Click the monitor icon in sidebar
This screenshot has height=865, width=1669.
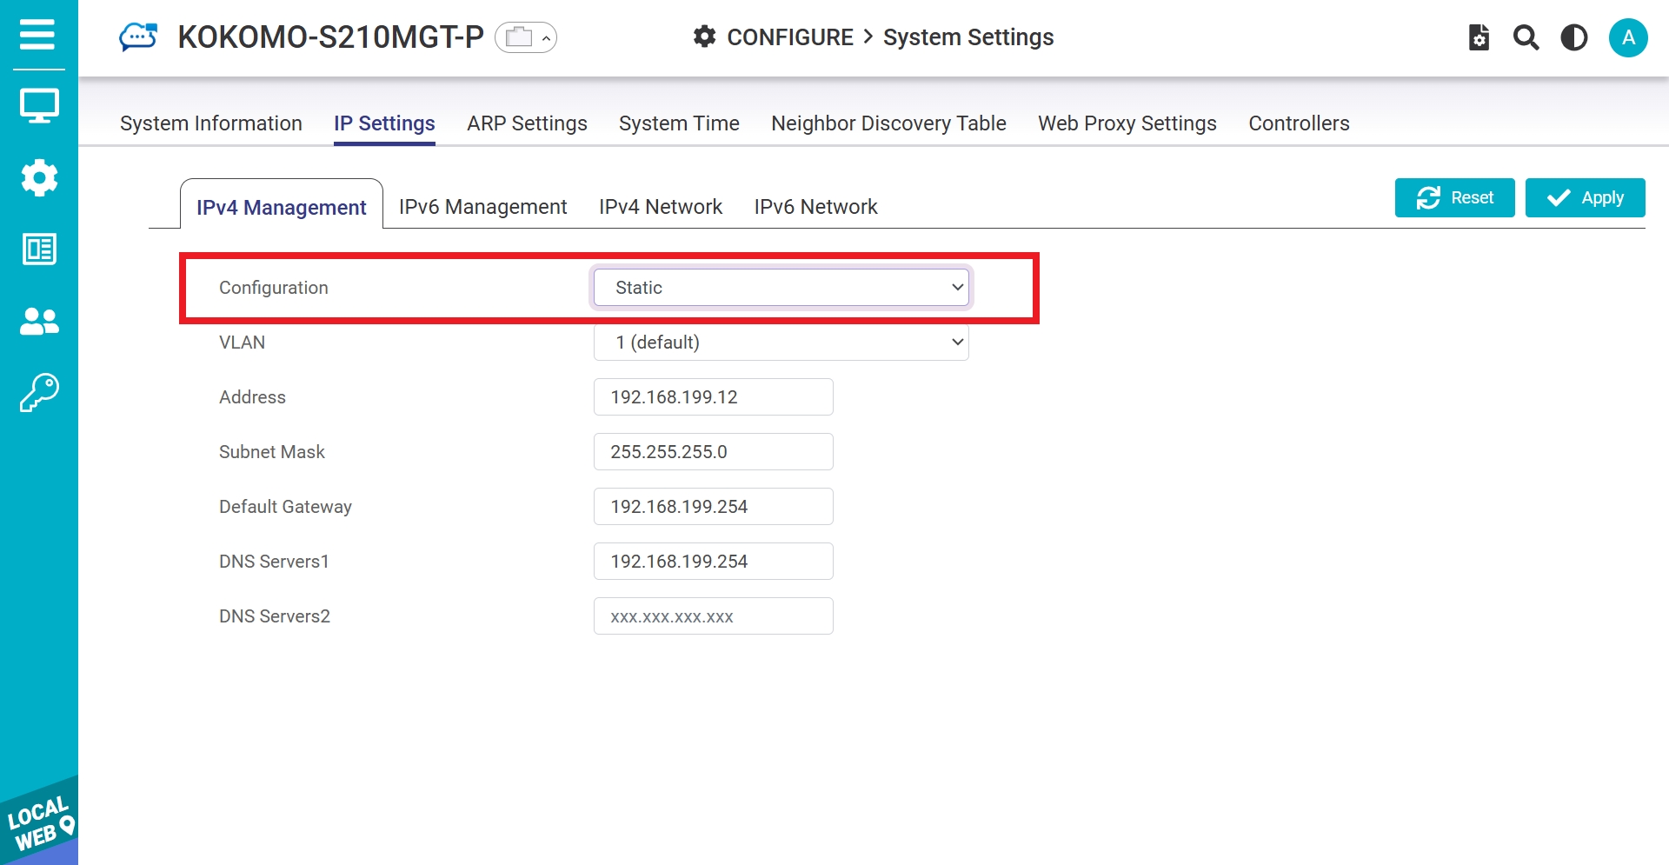click(x=39, y=106)
